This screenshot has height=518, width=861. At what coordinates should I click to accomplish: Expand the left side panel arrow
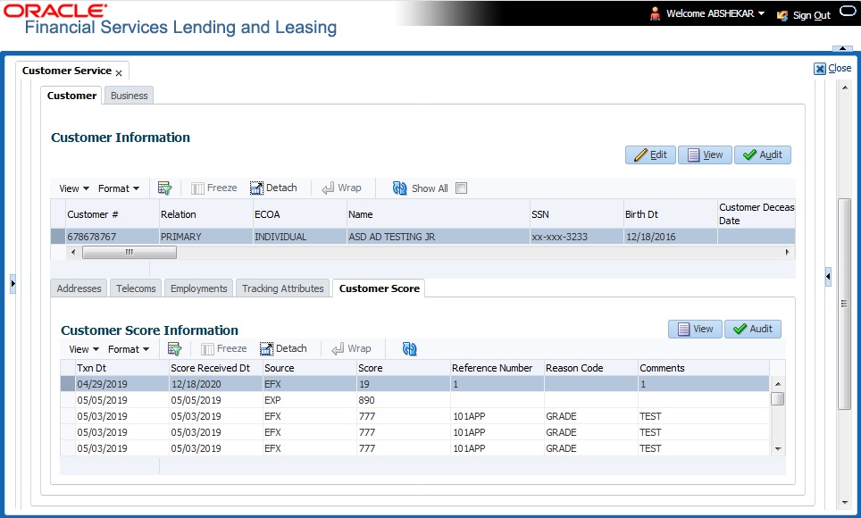point(13,283)
